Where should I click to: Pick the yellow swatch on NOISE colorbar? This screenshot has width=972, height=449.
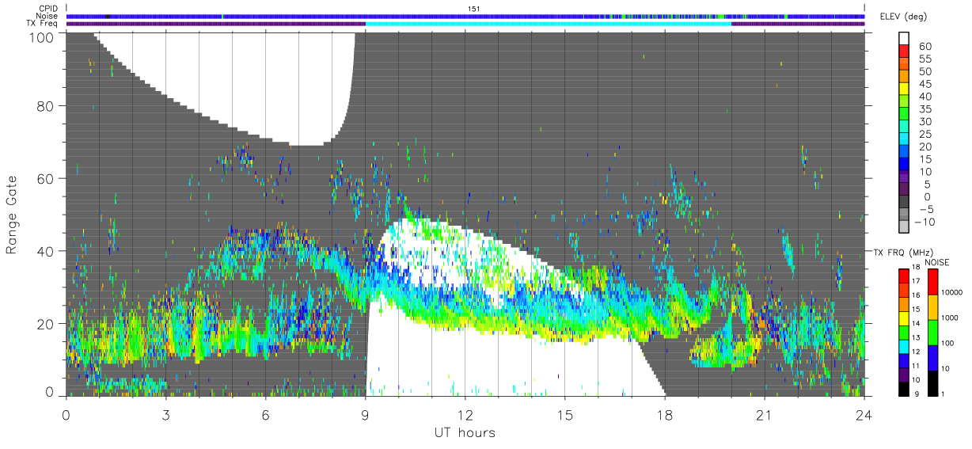click(932, 307)
